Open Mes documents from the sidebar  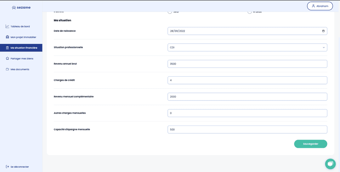[20, 69]
